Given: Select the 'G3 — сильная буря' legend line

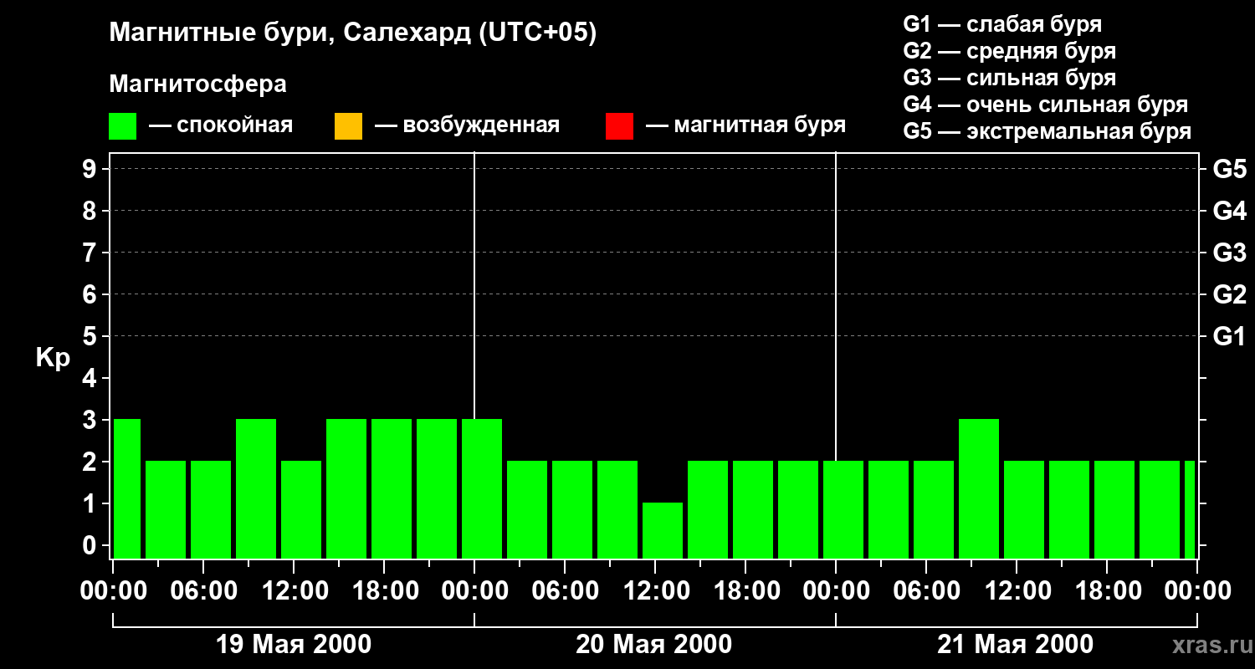Looking at the screenshot, I should tap(1009, 78).
